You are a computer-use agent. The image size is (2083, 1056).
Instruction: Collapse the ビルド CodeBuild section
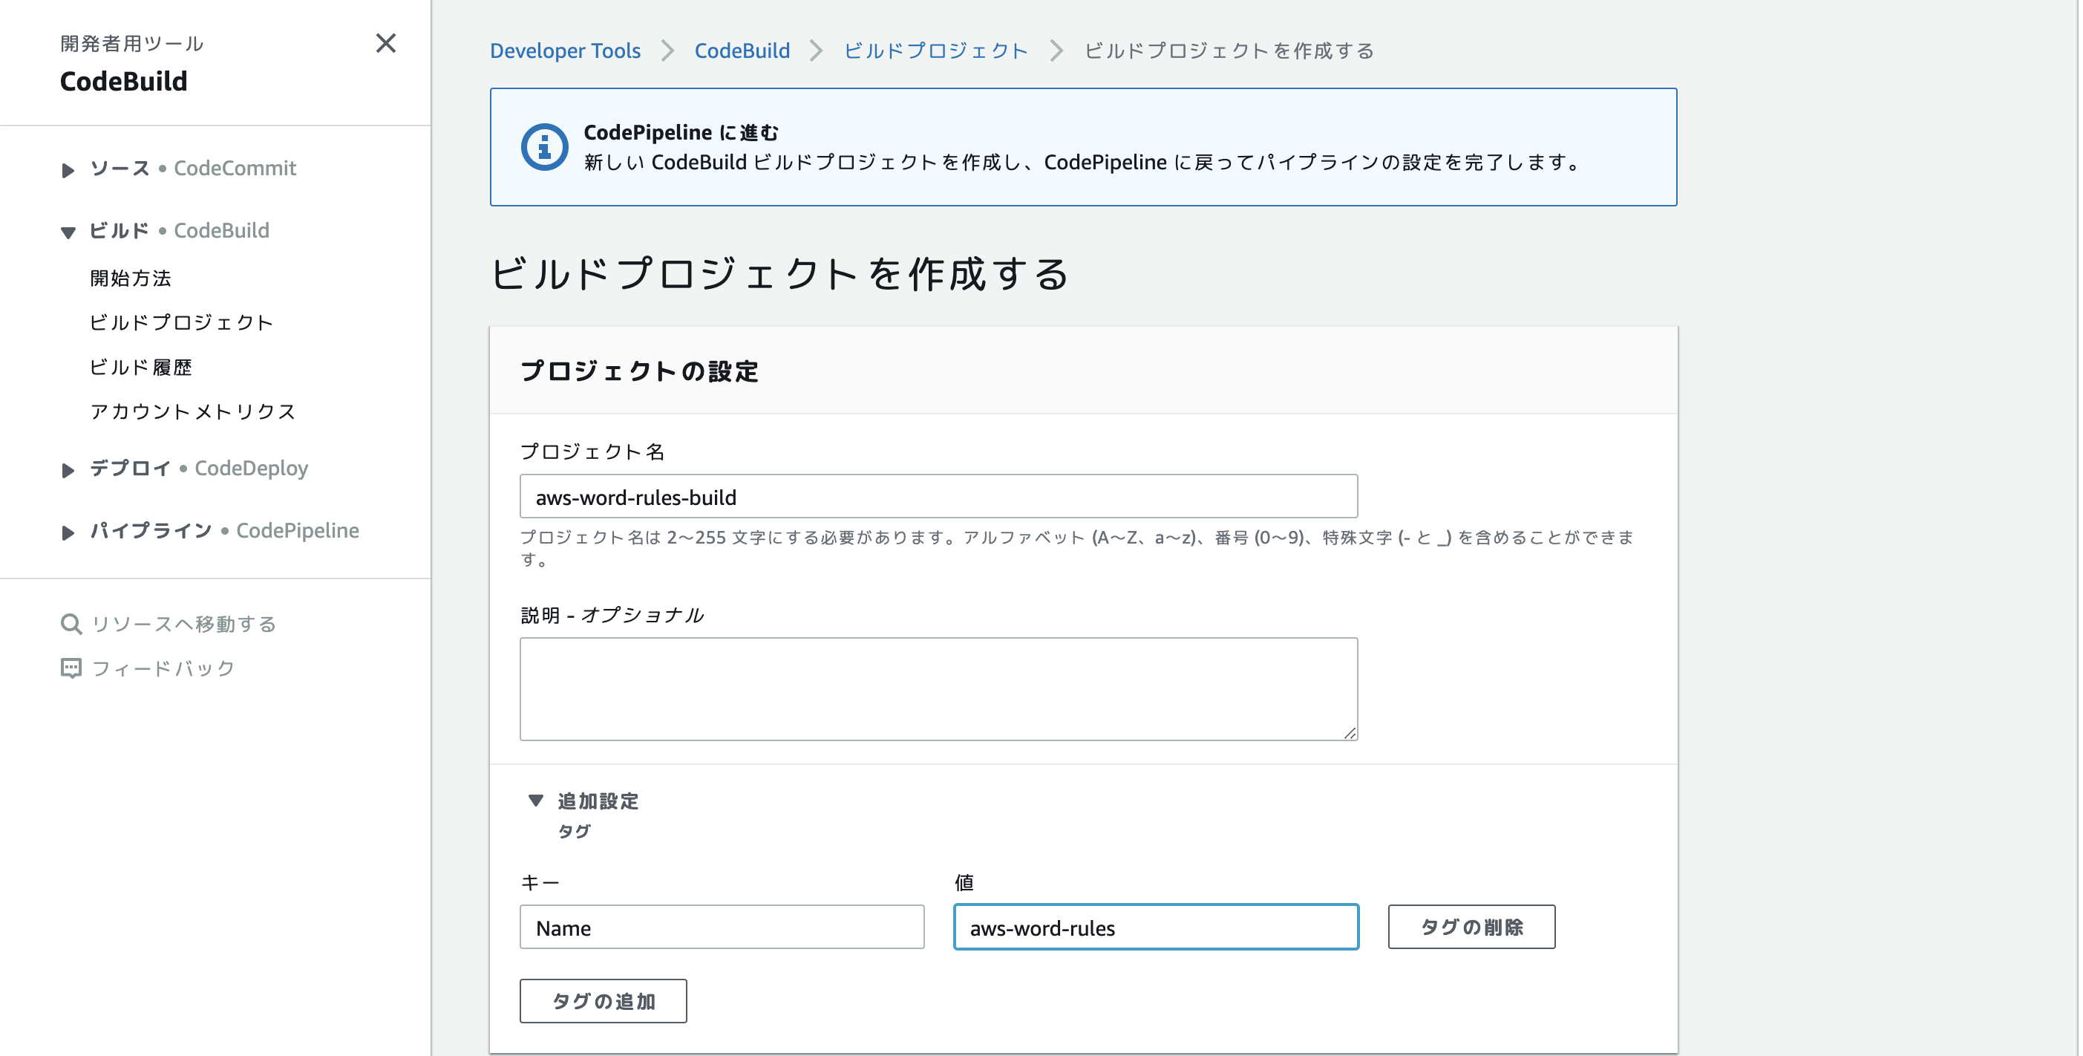pyautogui.click(x=68, y=232)
